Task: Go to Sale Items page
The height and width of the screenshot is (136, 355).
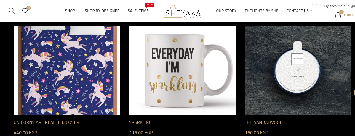Action: tap(138, 11)
